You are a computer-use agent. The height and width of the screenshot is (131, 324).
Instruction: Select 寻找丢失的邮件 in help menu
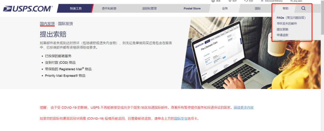[287, 24]
